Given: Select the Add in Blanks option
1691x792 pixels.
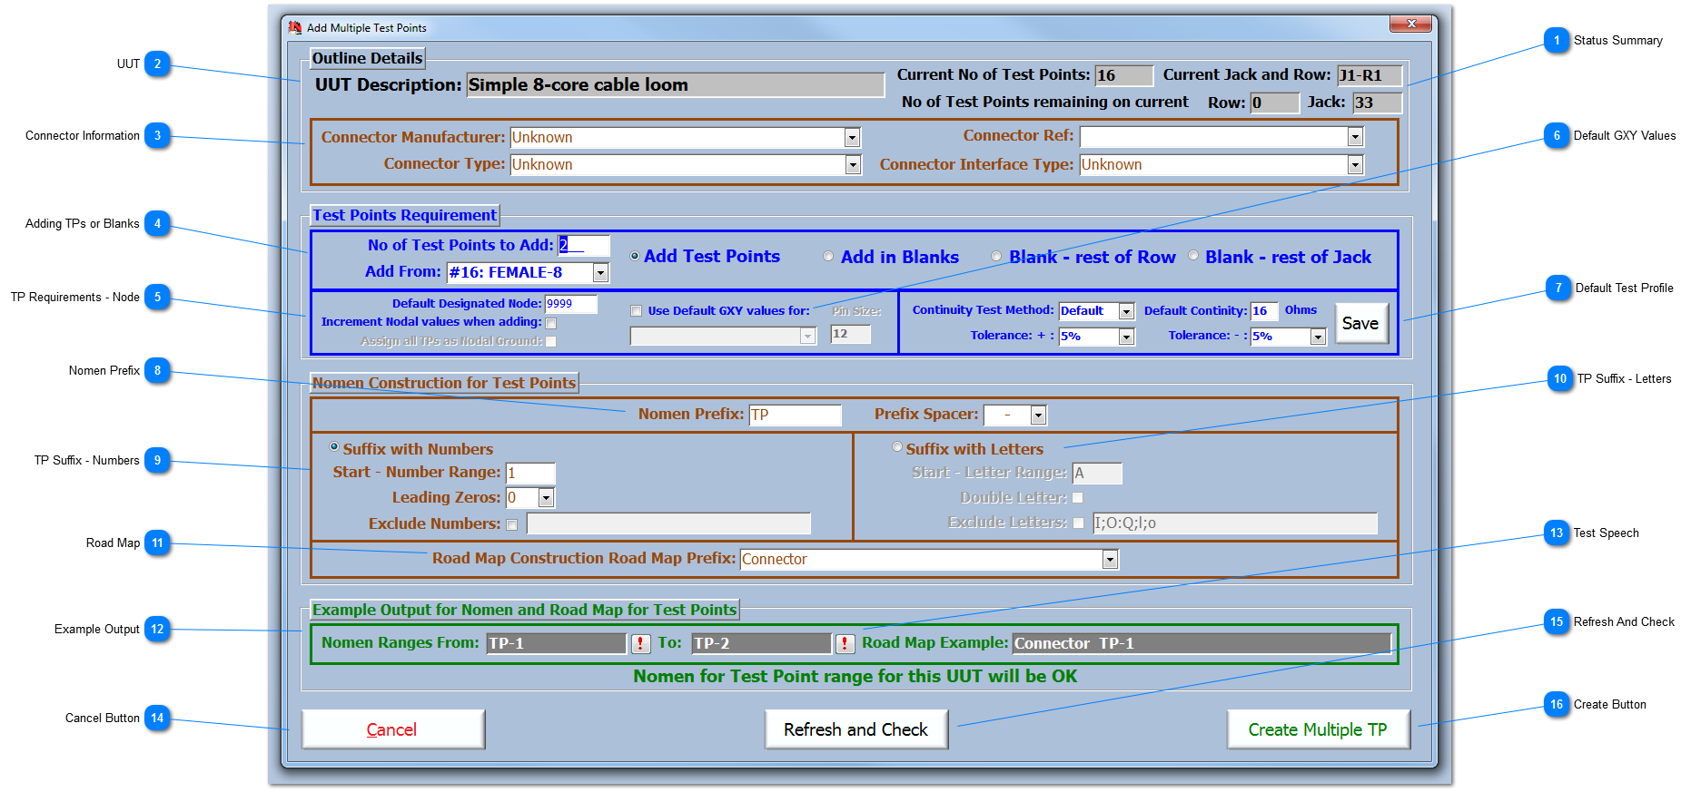Looking at the screenshot, I should (x=828, y=257).
